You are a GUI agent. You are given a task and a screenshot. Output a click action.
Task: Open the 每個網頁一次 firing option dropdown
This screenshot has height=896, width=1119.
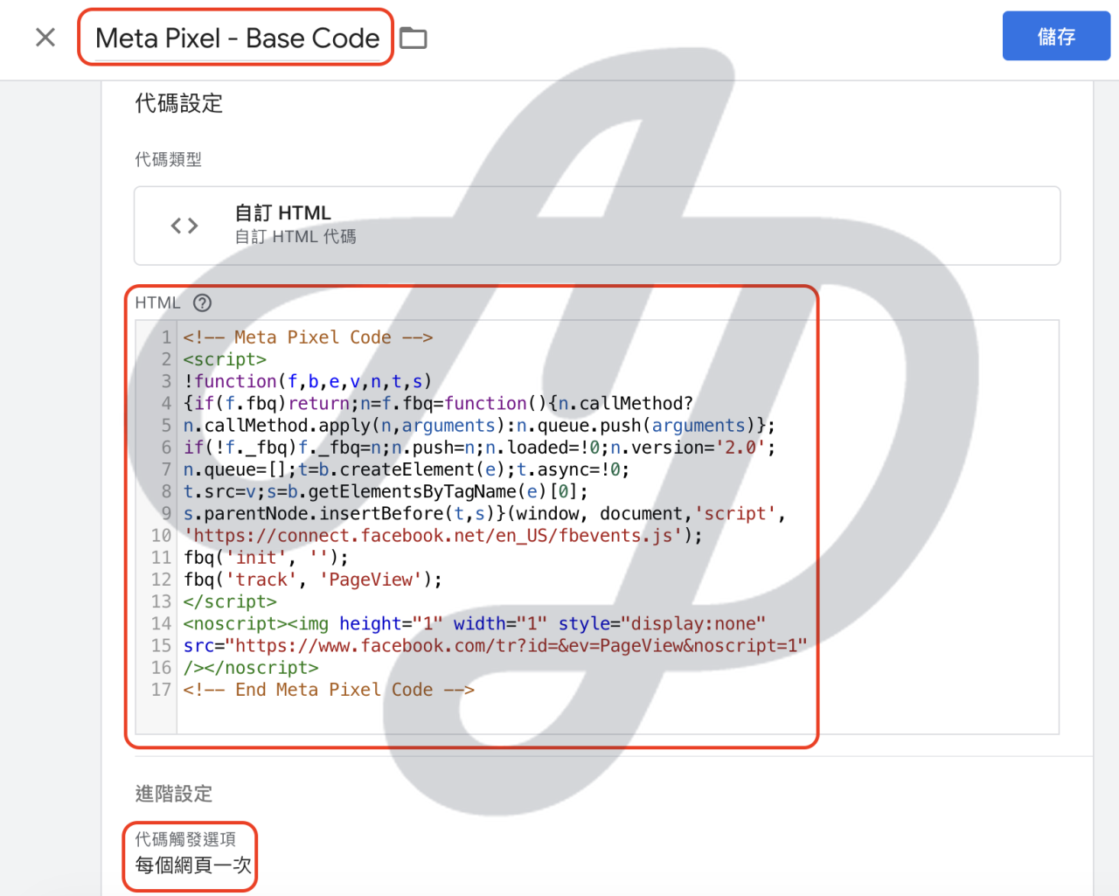pos(193,865)
